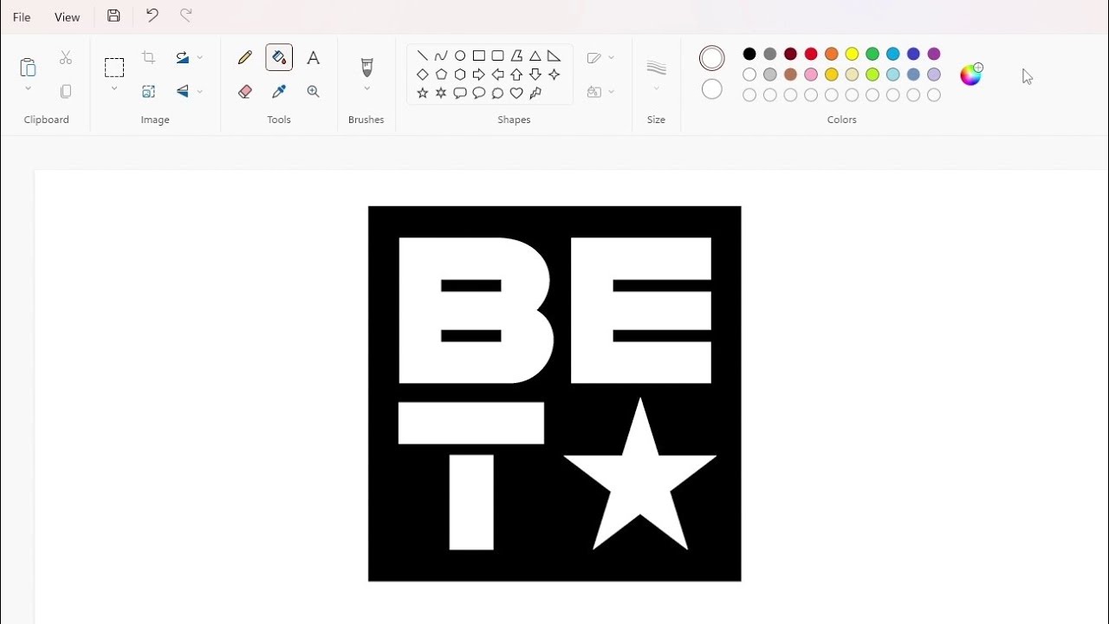The image size is (1109, 624).
Task: Select the Color 1 foreground circle
Action: click(x=712, y=58)
